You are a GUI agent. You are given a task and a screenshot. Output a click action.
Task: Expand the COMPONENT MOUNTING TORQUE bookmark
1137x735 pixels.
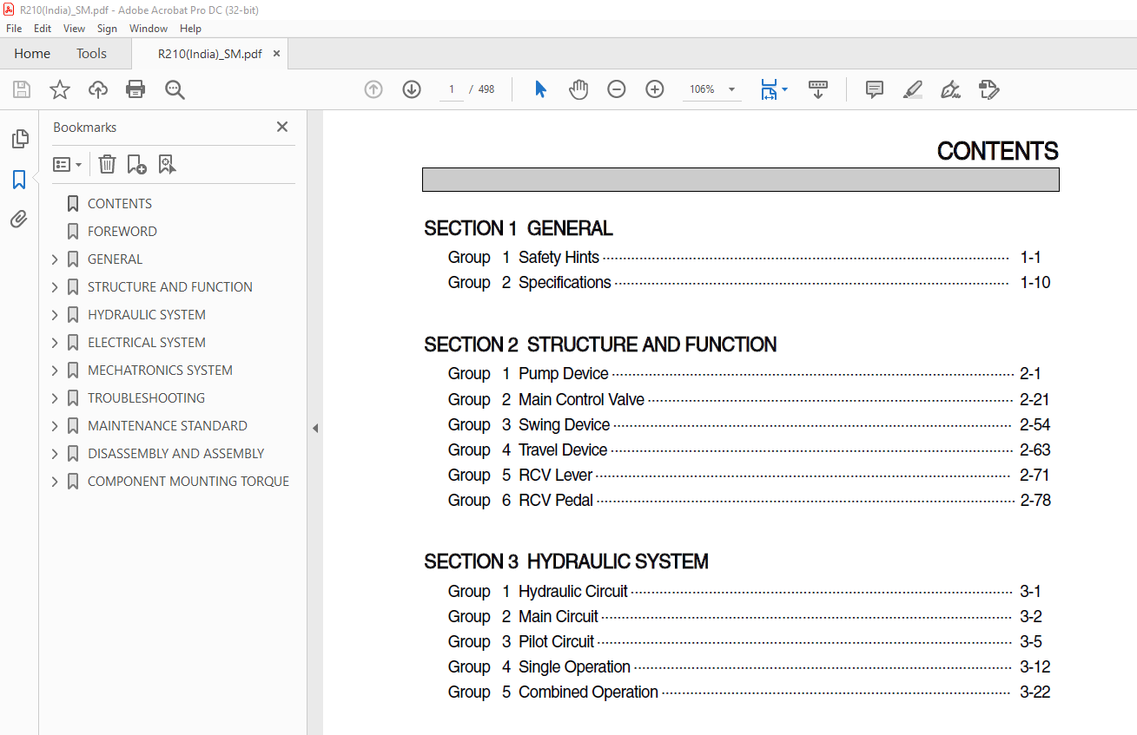click(x=56, y=482)
